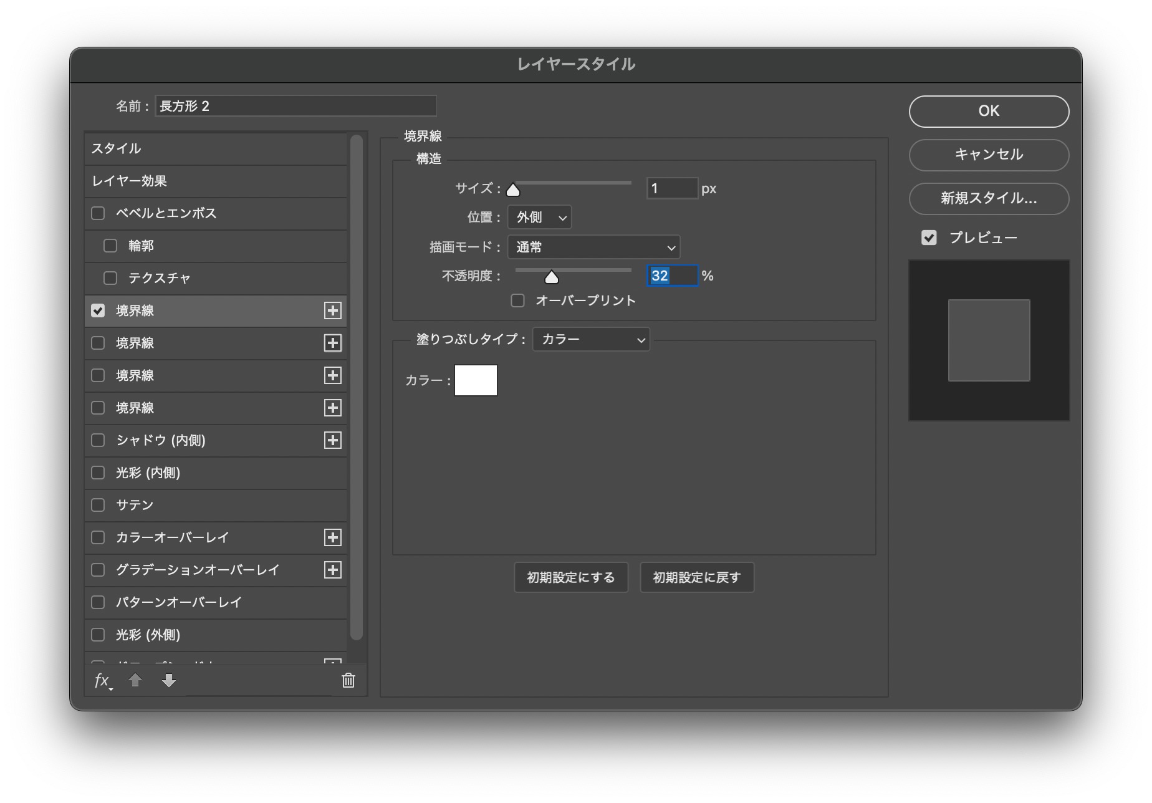Enable カラーオーバーレイ checkbox

[x=98, y=537]
